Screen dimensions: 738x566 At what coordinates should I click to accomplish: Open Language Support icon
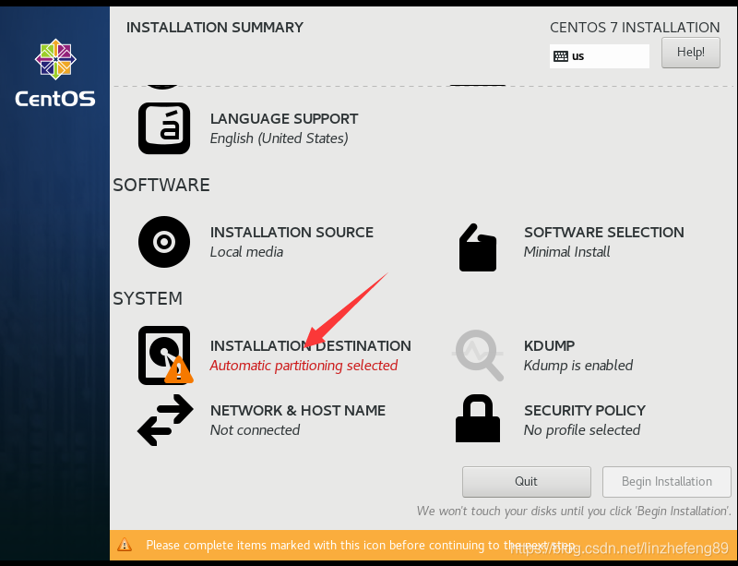(164, 128)
